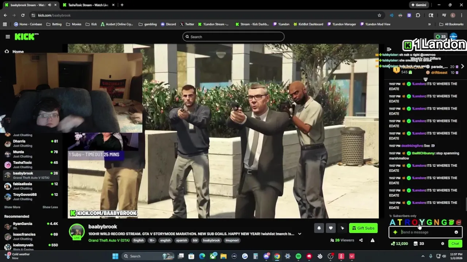Open All Bookmarks folder
467x262 pixels.
pos(451,24)
